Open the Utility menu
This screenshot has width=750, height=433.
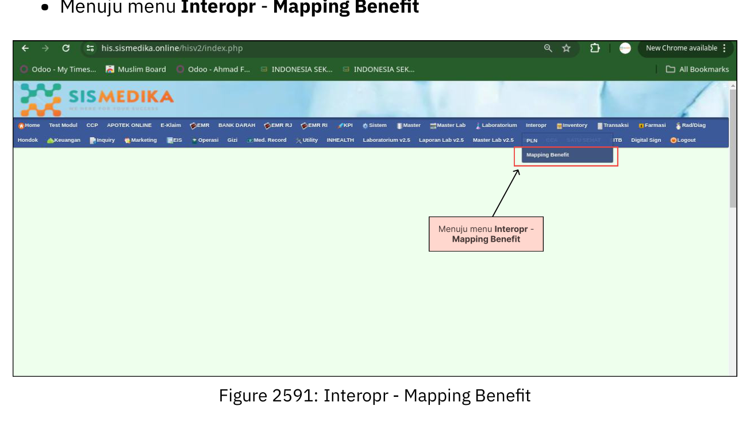click(x=307, y=140)
